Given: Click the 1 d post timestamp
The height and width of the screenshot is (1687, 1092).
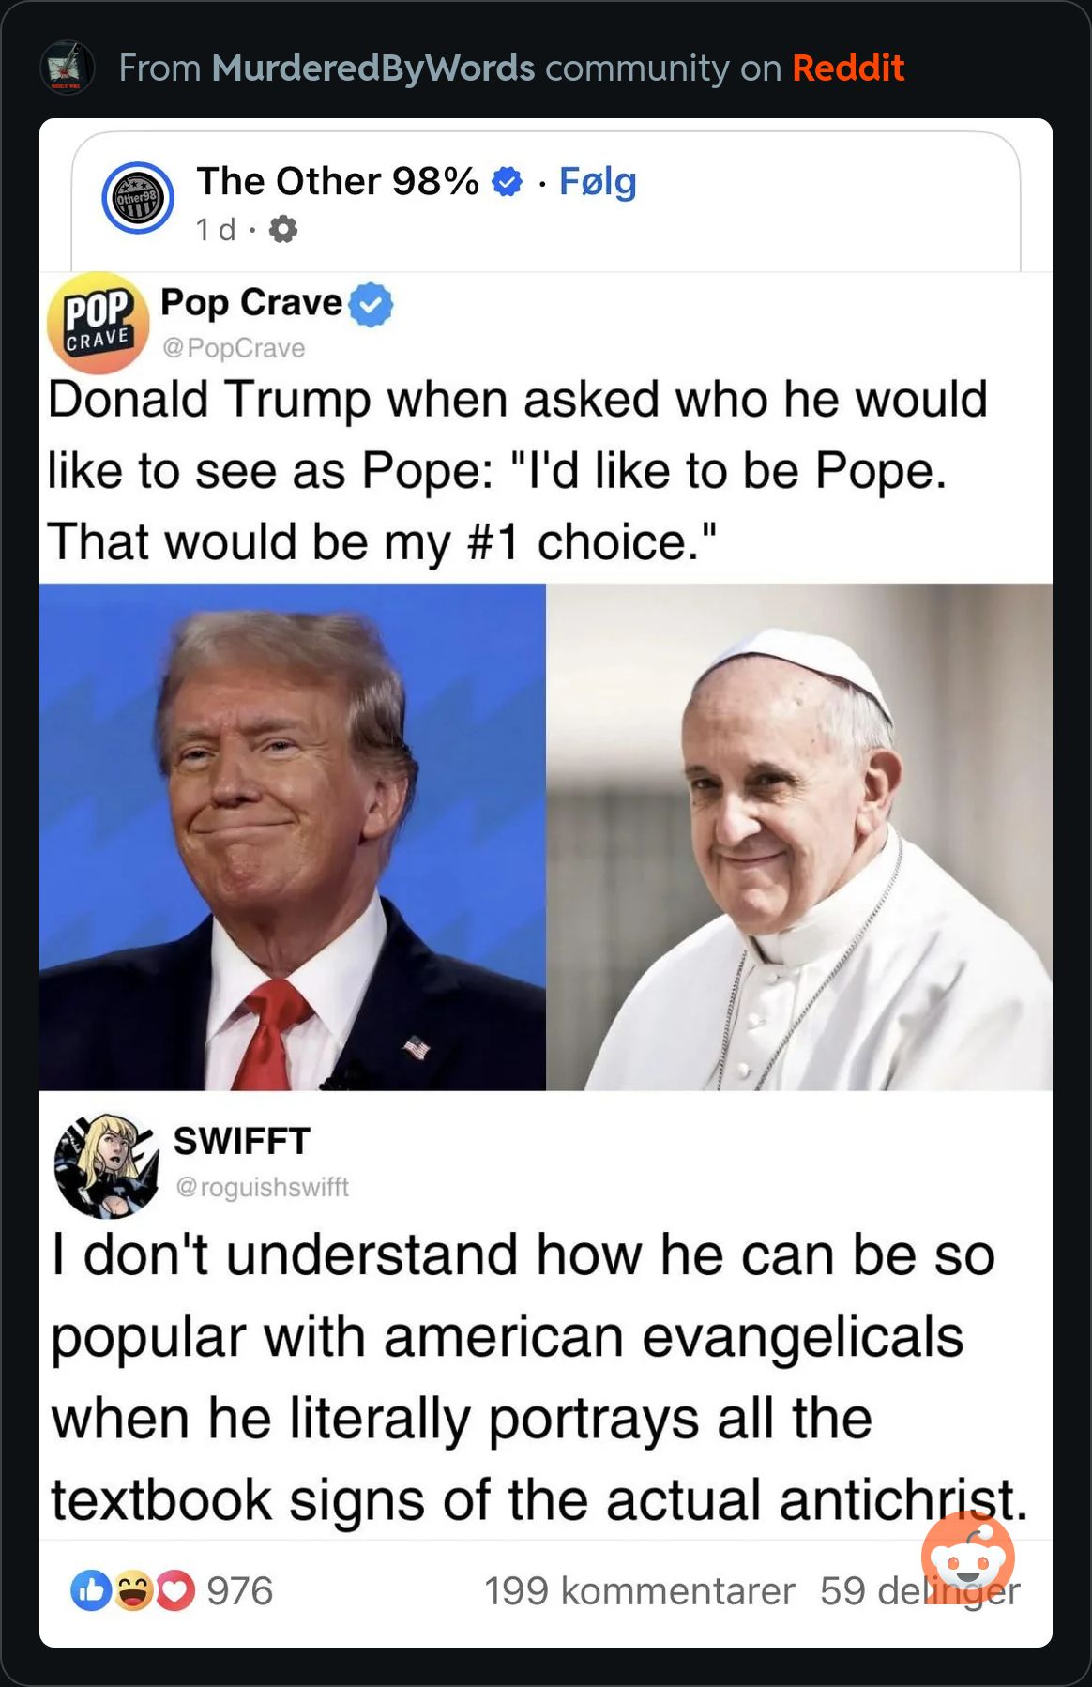Looking at the screenshot, I should coord(216,229).
